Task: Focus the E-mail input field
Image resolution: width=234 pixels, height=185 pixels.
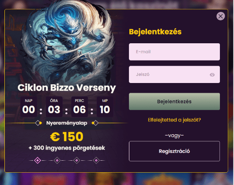Action: (x=174, y=52)
